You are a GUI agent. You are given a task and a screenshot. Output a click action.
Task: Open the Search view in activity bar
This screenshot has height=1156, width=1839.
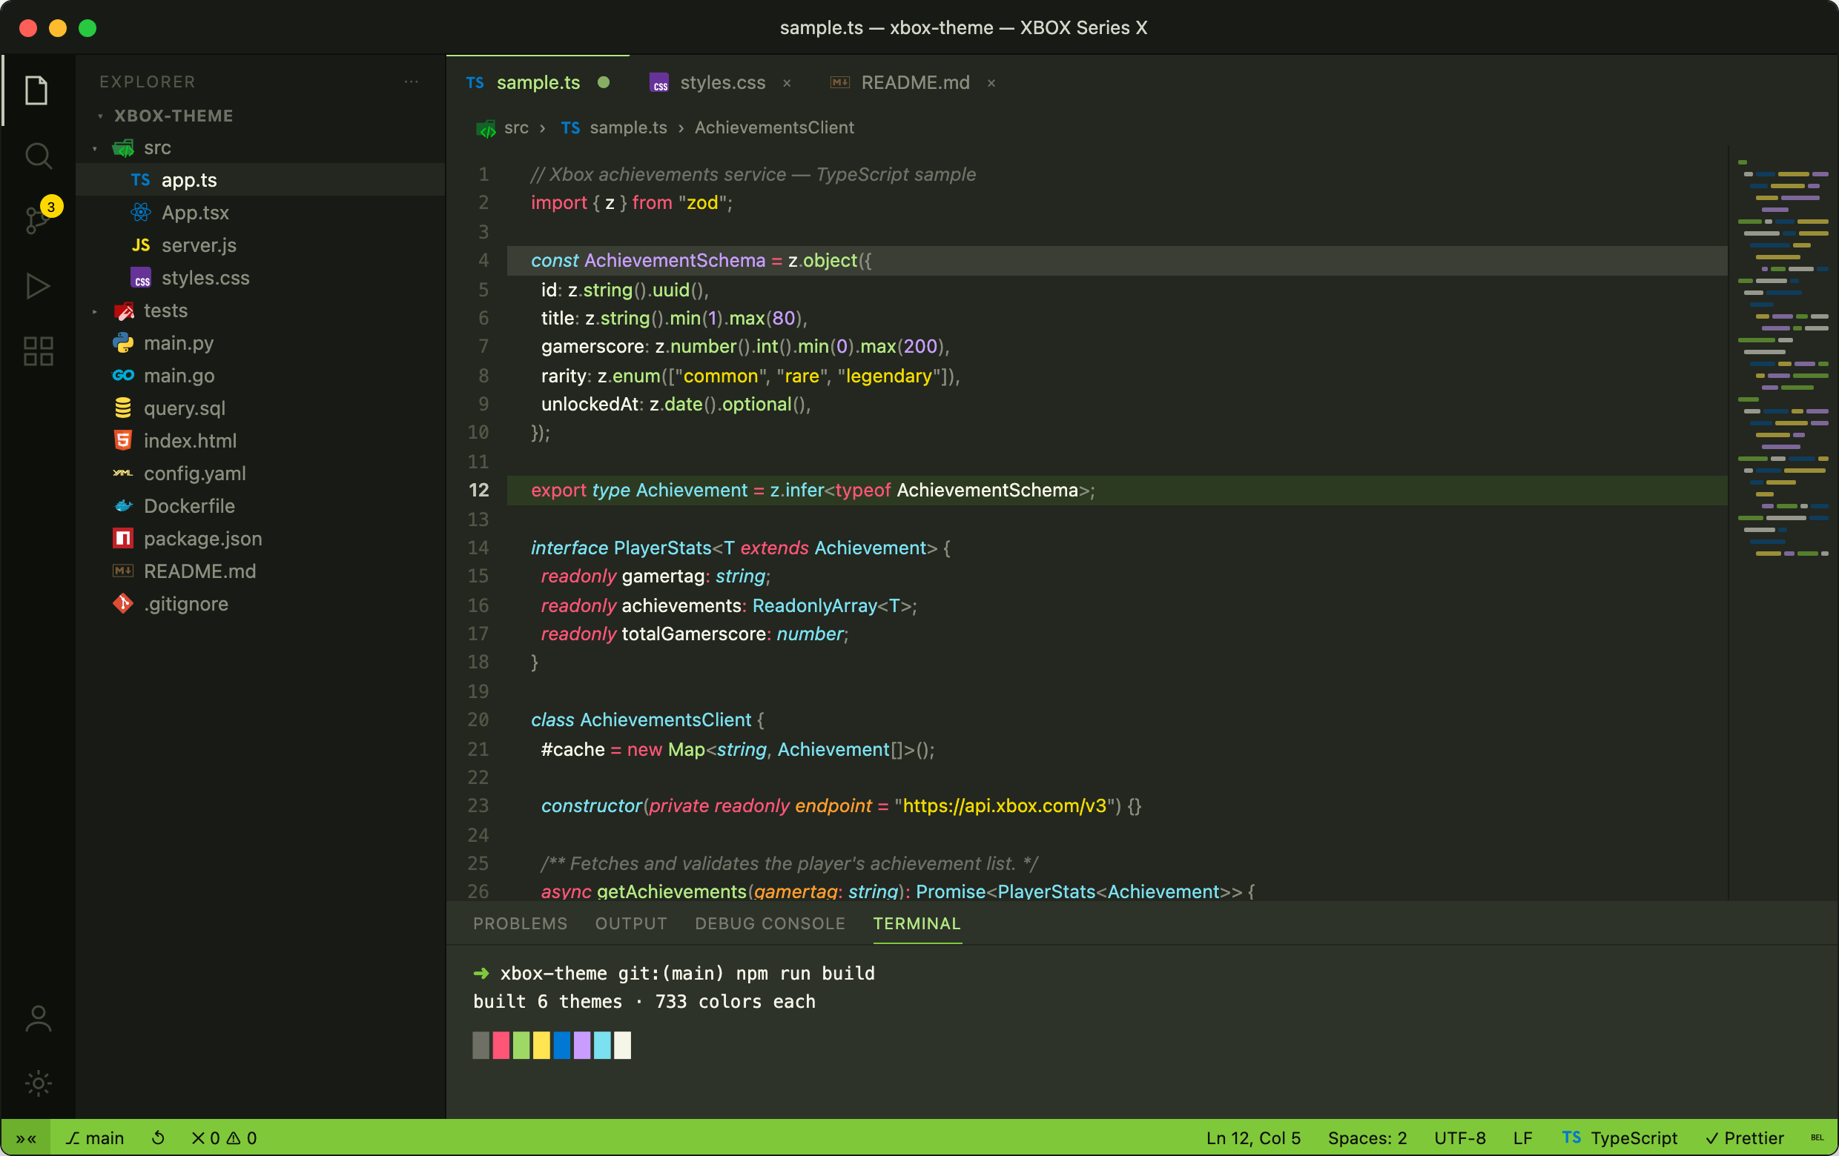36,156
